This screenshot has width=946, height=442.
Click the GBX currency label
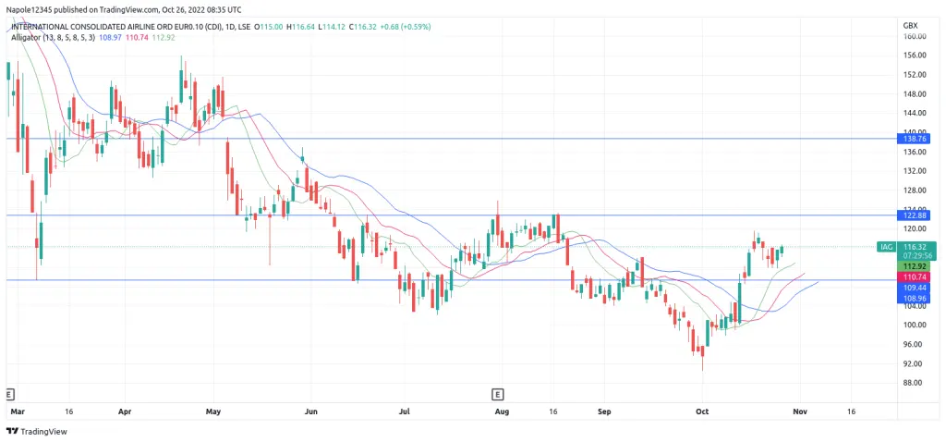pos(910,25)
